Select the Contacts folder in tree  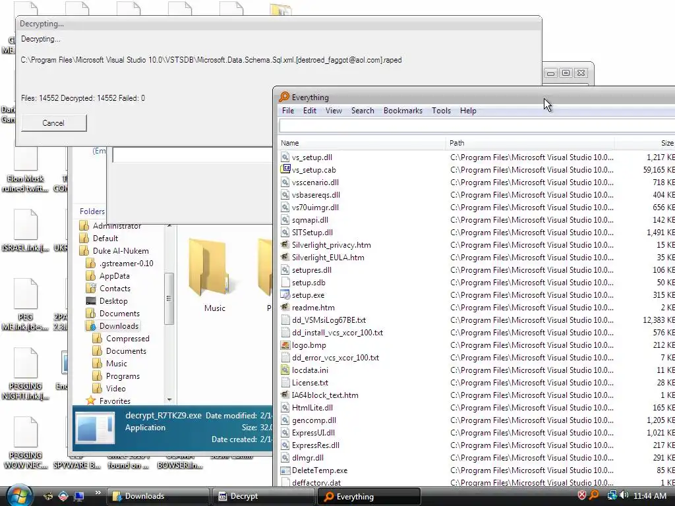click(x=109, y=289)
